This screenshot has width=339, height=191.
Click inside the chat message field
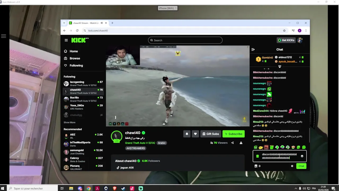click(279, 156)
